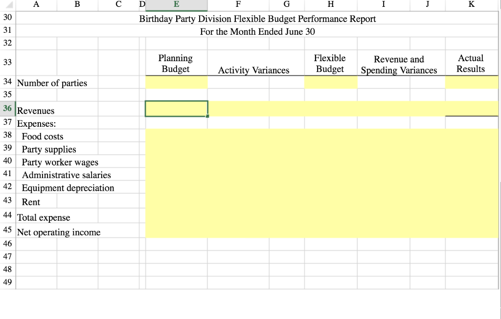Select row 36 header

click(8, 109)
